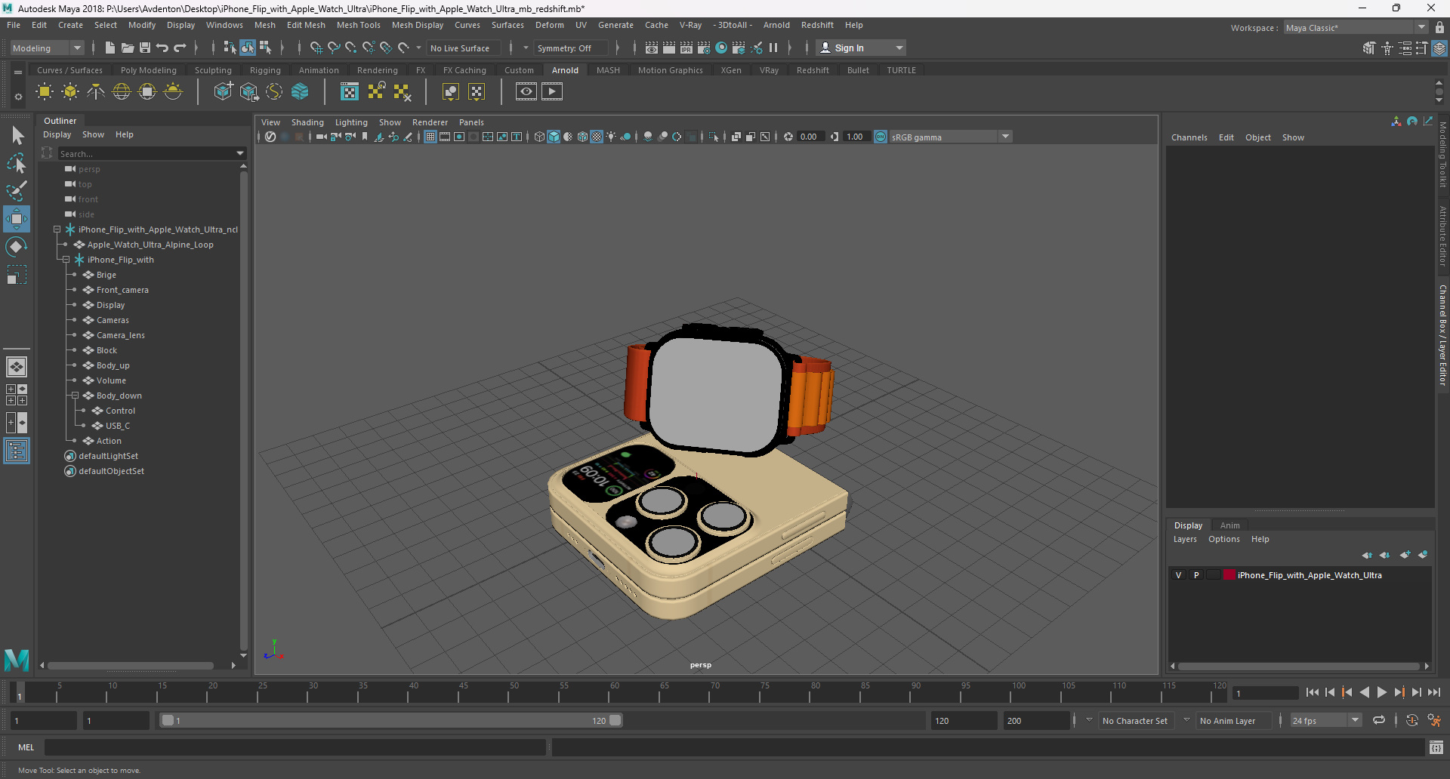Toggle the auto keyframe icon
The image size is (1450, 779).
coord(1412,720)
